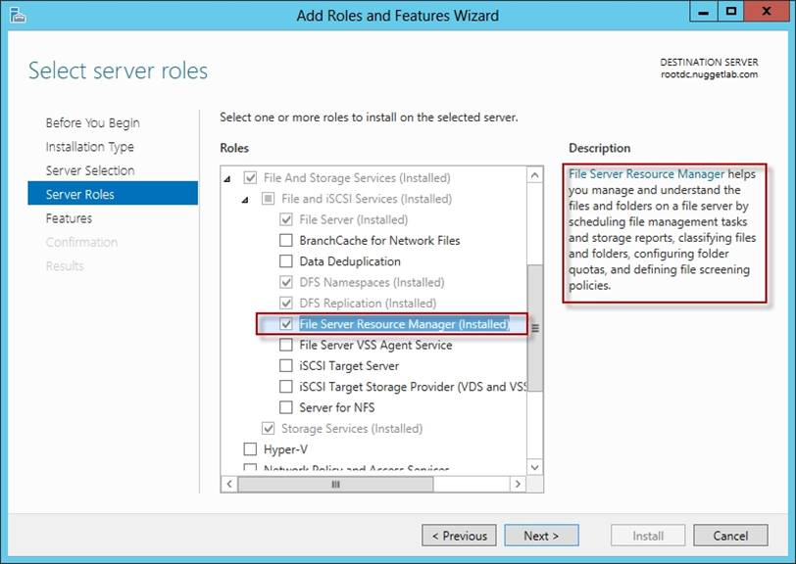Toggle File Server Resource Manager checkbox
Screen dimensions: 796x564
286,323
